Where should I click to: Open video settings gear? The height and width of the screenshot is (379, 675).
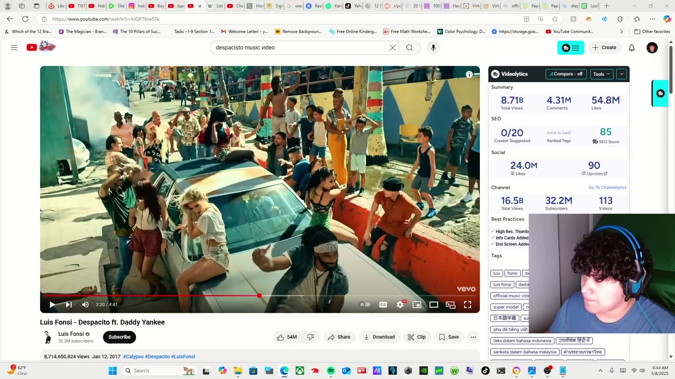point(400,304)
